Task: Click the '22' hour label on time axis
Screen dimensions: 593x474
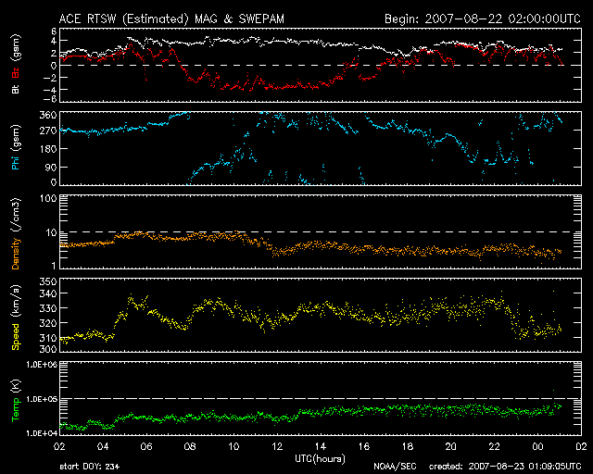Action: click(x=494, y=447)
